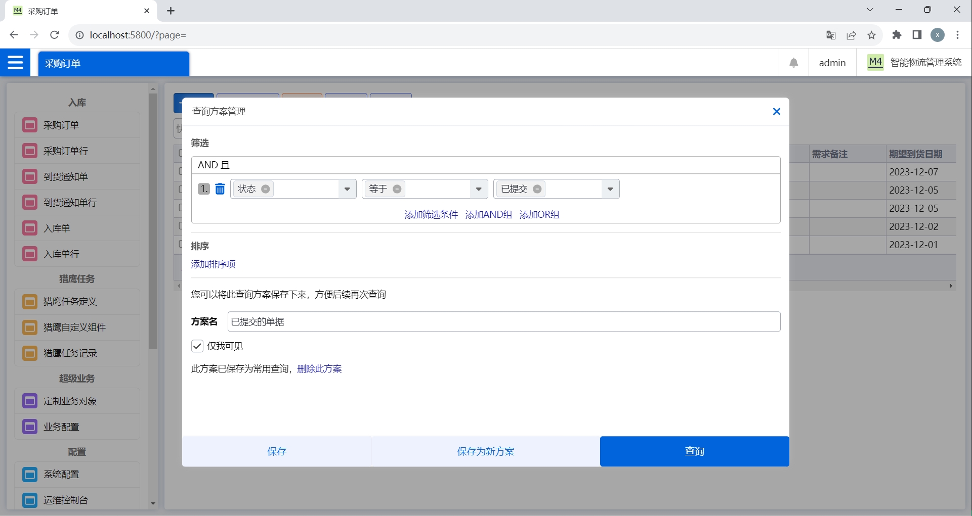Click 保存为新方案 button
This screenshot has width=972, height=516.
pos(486,451)
